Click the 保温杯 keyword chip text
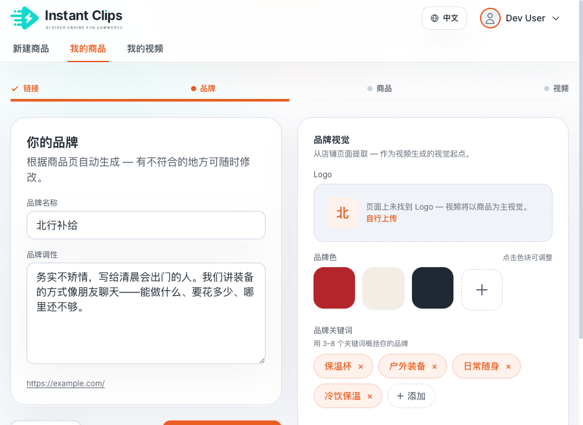 [338, 366]
